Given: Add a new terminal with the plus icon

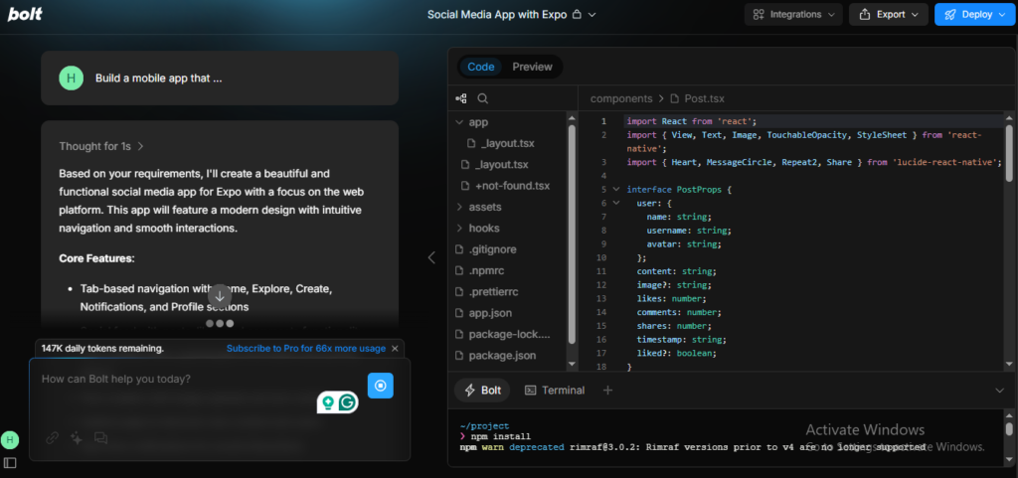Looking at the screenshot, I should tap(607, 391).
